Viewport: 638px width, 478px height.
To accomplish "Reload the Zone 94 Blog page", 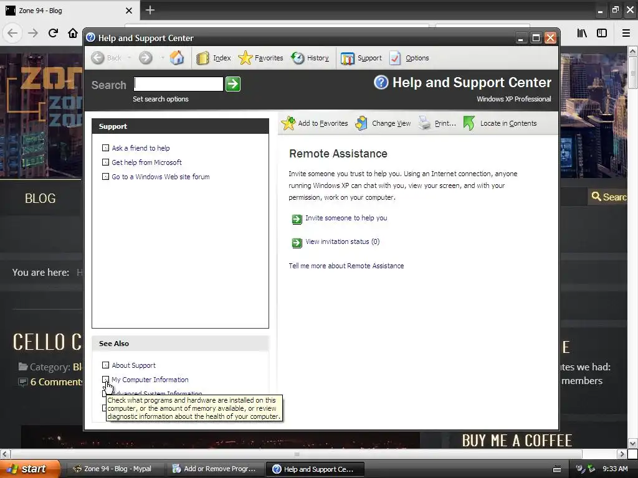I will 53,34.
